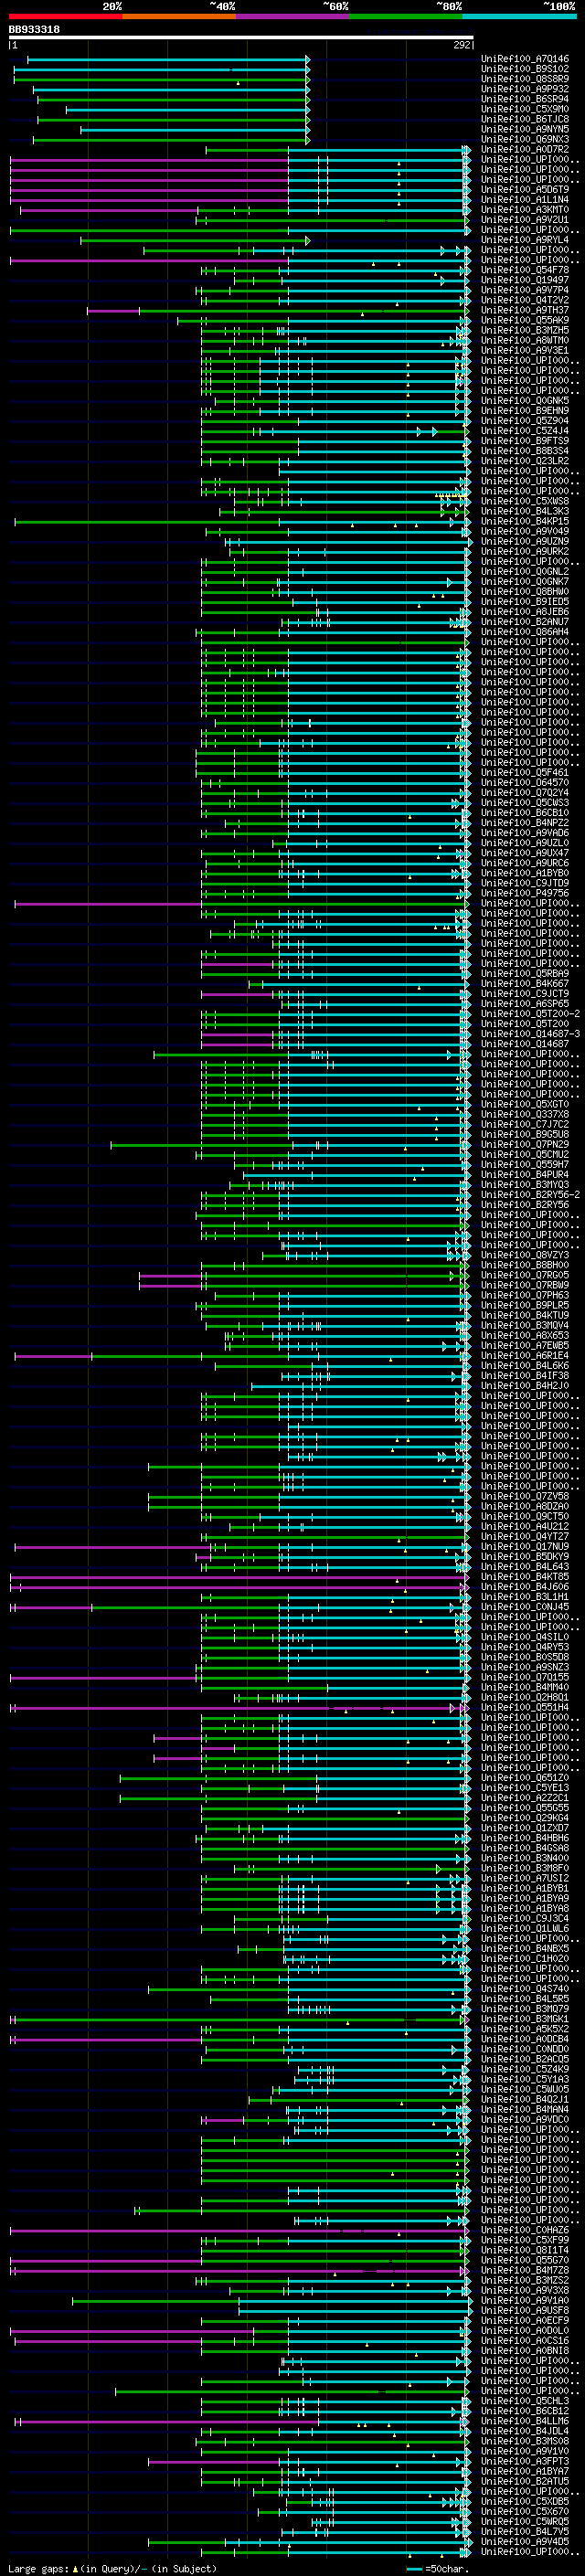Image resolution: width=585 pixels, height=2576 pixels.
Task: Open subject UniRef100_B6SR94
Action: (x=525, y=99)
